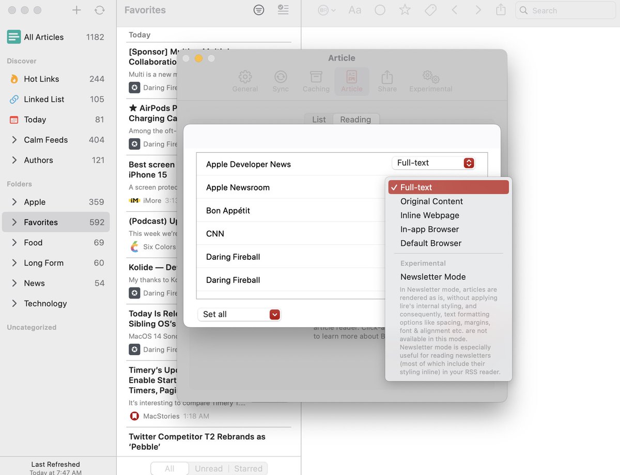Open the reader mode selector in toolbar
Viewport: 620px width, 475px height.
(x=327, y=10)
